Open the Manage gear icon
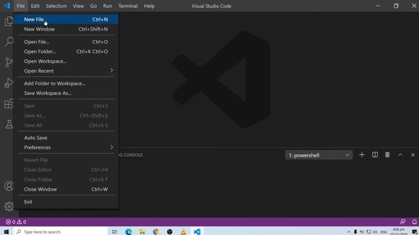The height and width of the screenshot is (235, 419). tap(9, 206)
